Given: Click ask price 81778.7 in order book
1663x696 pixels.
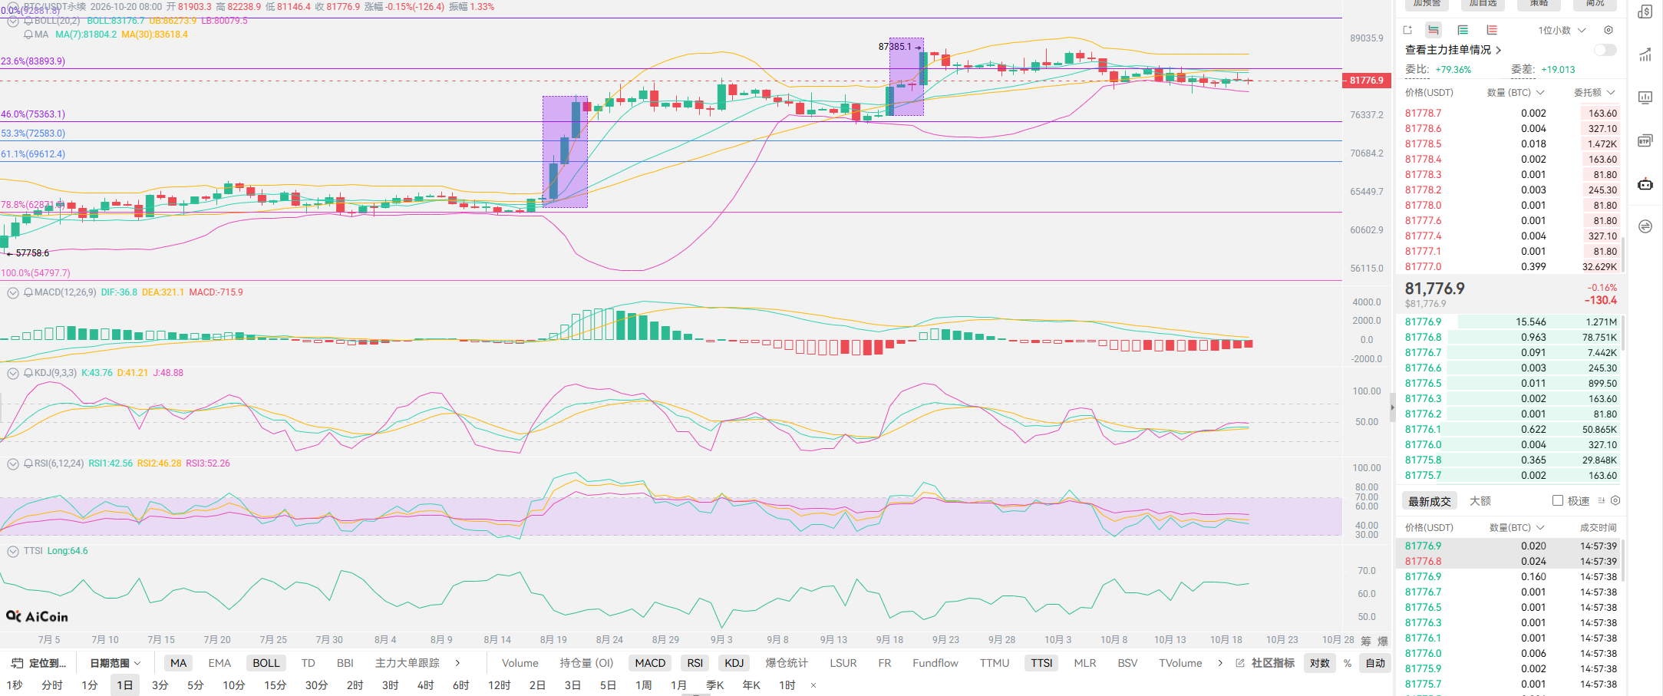Looking at the screenshot, I should coord(1423,113).
